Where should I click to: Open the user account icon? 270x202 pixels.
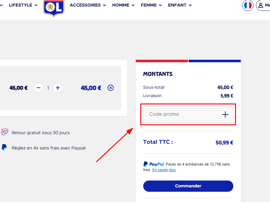[261, 5]
